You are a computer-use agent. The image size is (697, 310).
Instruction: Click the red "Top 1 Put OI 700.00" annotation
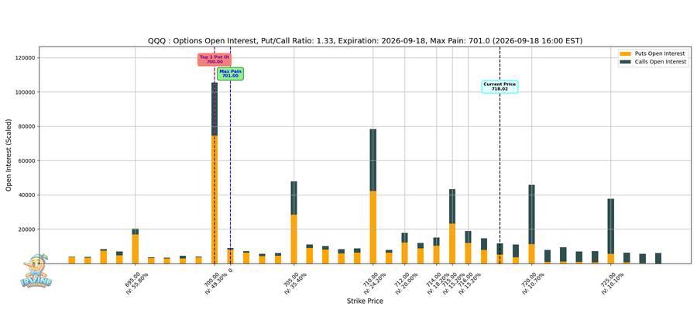tap(215, 60)
